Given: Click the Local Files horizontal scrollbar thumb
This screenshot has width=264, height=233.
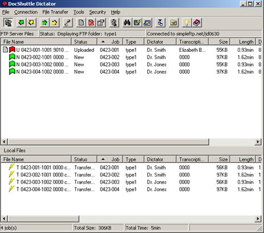Looking at the screenshot, I should pos(43,219).
